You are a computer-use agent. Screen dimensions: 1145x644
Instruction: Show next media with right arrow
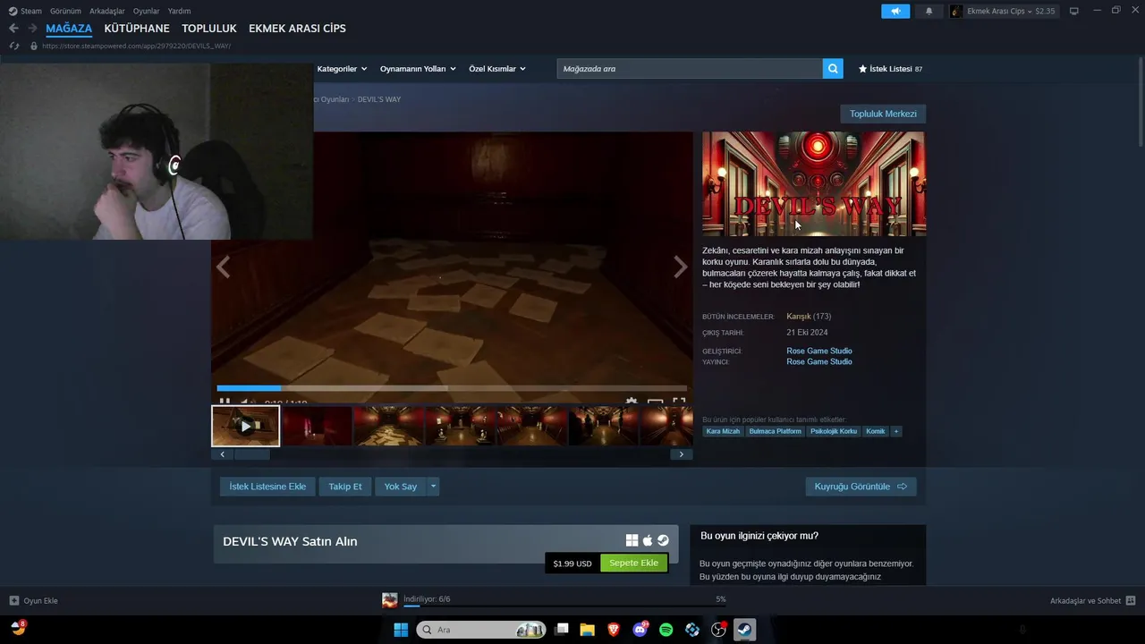coord(681,267)
